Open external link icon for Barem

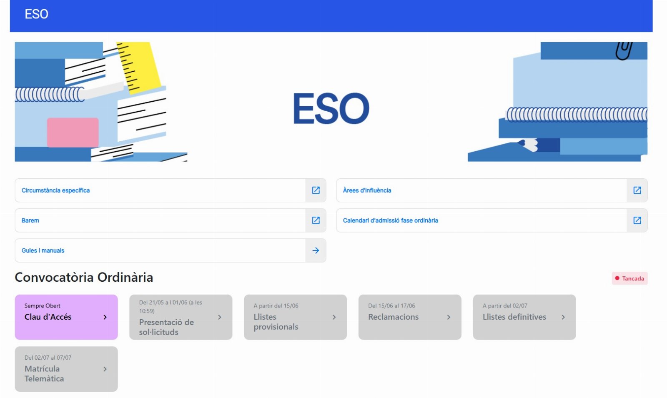point(316,220)
